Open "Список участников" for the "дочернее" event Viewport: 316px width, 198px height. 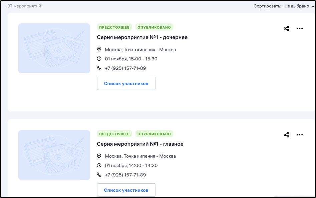126,83
